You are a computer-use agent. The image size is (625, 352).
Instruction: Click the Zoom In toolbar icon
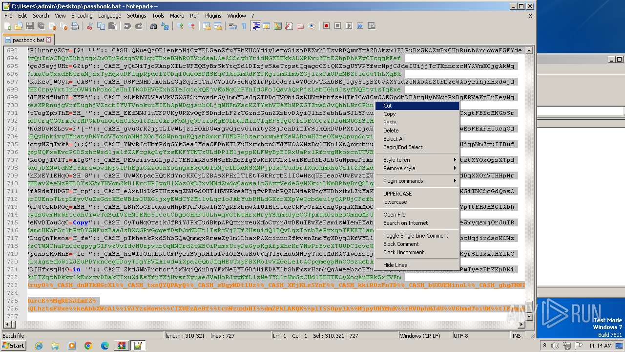[180, 26]
